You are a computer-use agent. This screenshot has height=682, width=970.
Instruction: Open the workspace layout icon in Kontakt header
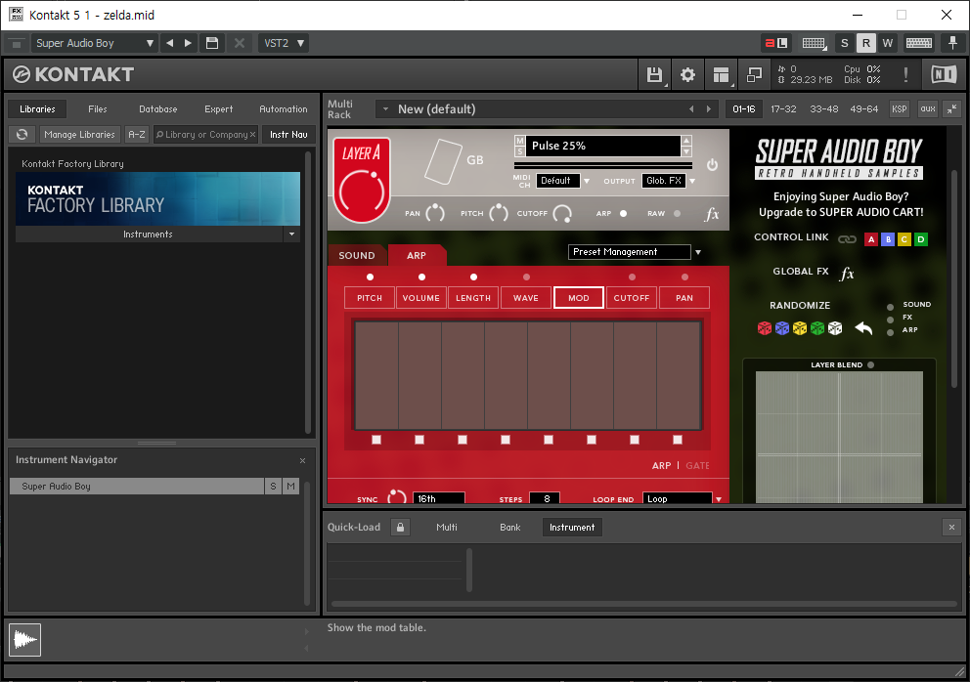click(x=721, y=75)
